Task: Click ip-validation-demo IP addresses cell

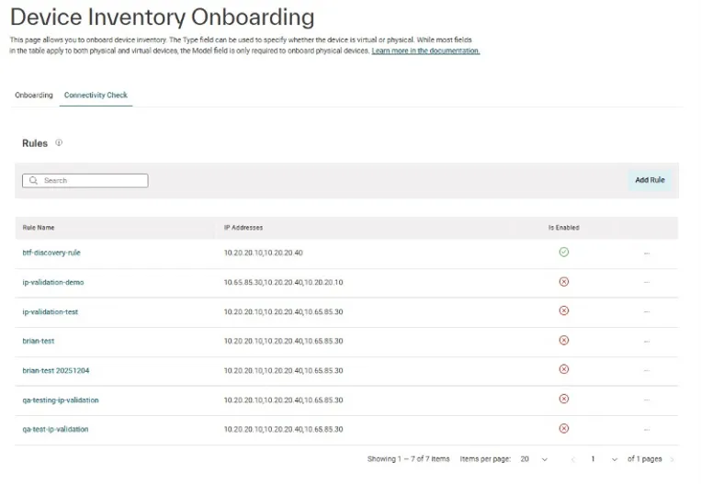Action: pos(284,283)
